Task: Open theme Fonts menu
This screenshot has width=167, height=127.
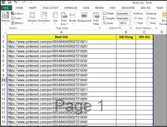Action: 17,18
